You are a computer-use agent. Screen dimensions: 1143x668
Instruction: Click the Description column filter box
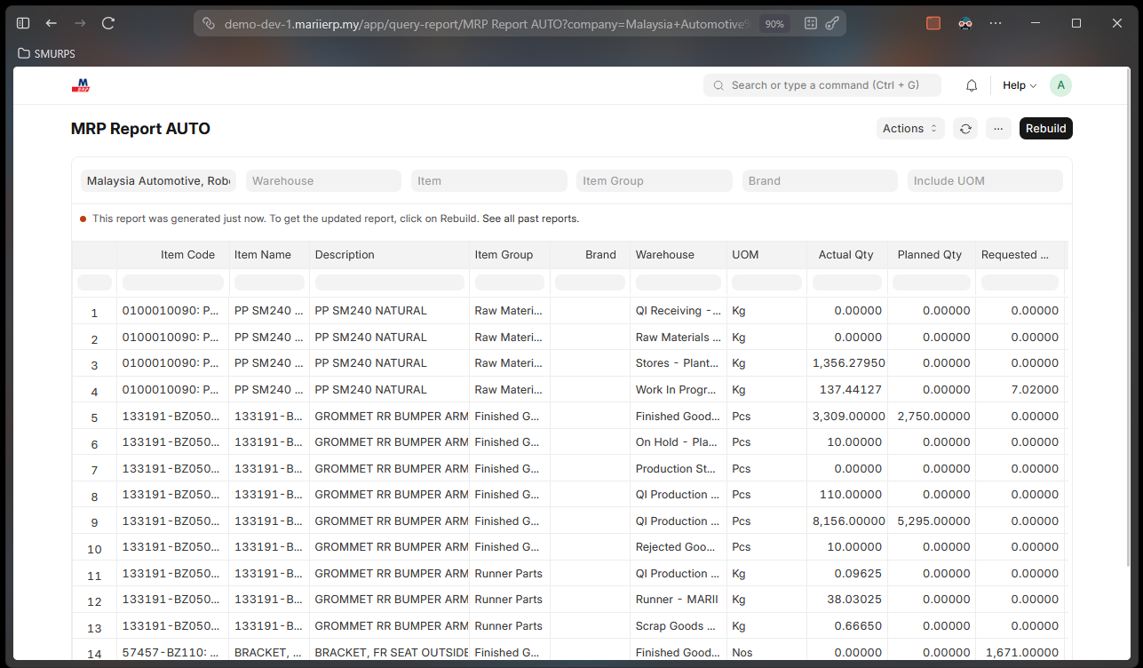pyautogui.click(x=389, y=282)
